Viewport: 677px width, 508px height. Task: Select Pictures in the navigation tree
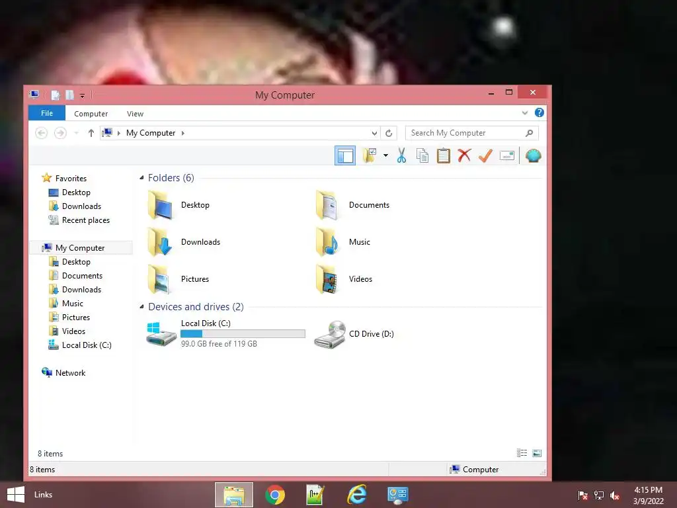click(x=69, y=317)
